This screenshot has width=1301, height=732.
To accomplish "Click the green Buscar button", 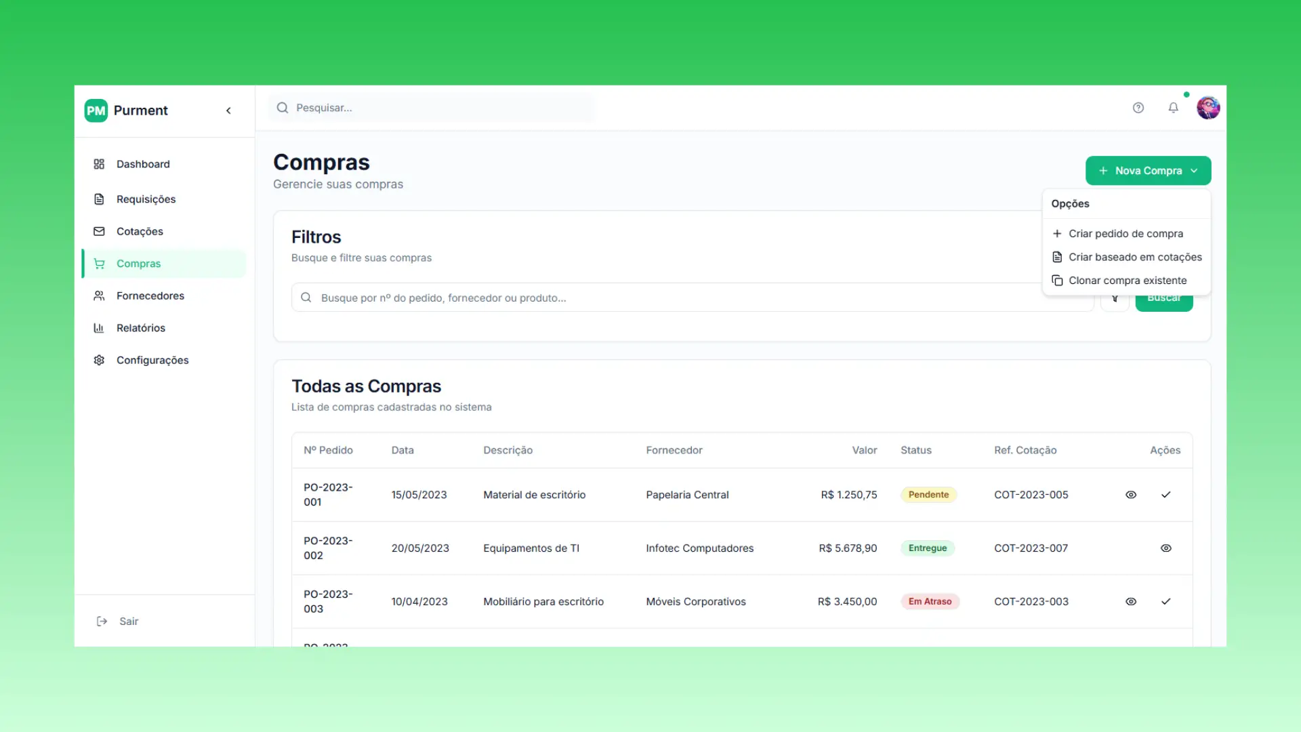I will coord(1164,301).
